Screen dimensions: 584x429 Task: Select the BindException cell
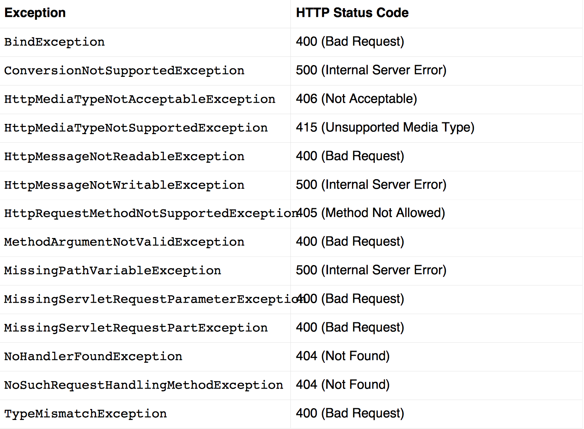point(54,42)
